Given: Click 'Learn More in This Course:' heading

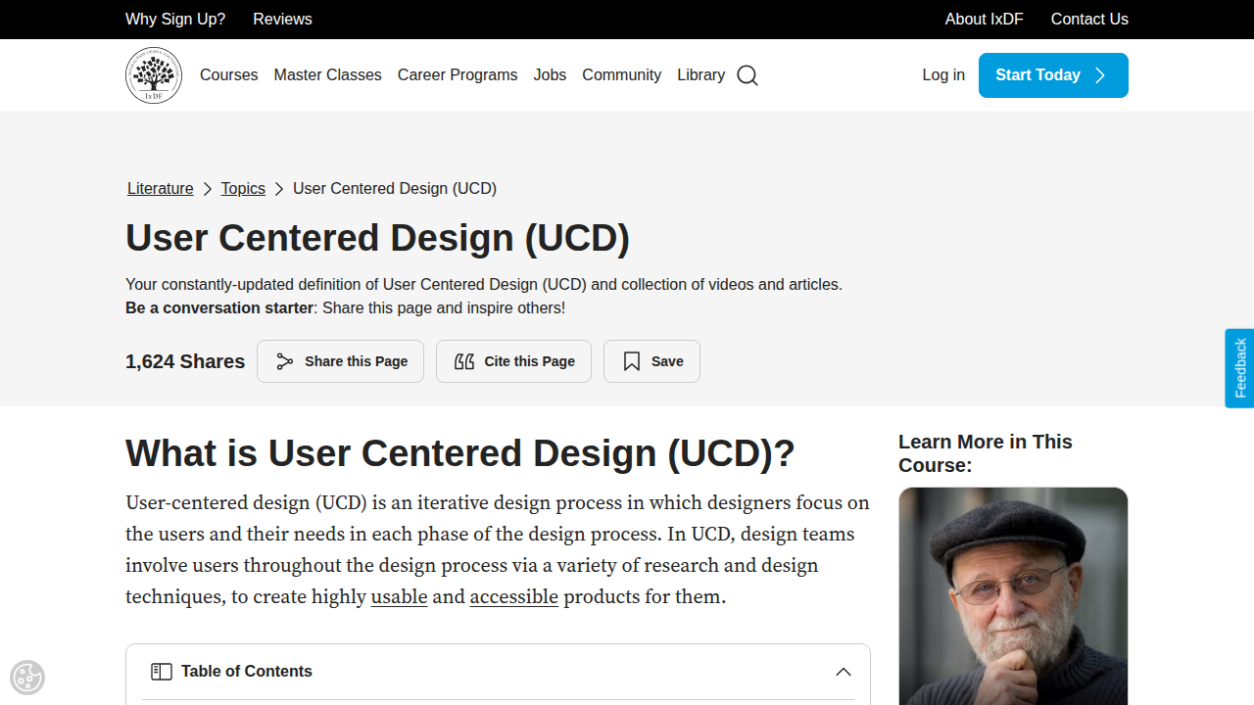Looking at the screenshot, I should click(x=986, y=453).
